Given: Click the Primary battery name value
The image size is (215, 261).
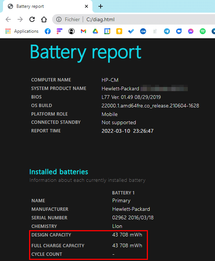Looking at the screenshot, I should [x=121, y=200].
